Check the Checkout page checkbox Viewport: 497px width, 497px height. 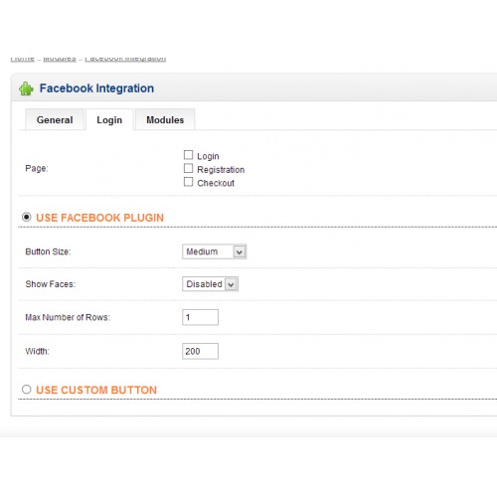pos(188,182)
